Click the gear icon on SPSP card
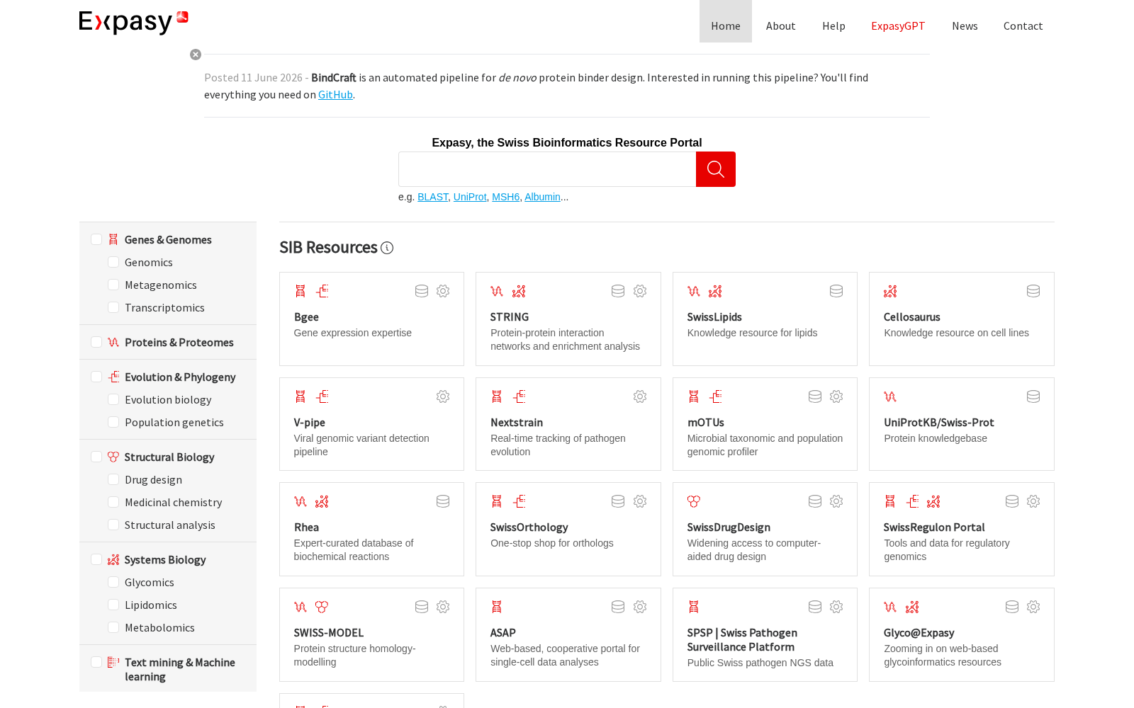 pos(836,607)
